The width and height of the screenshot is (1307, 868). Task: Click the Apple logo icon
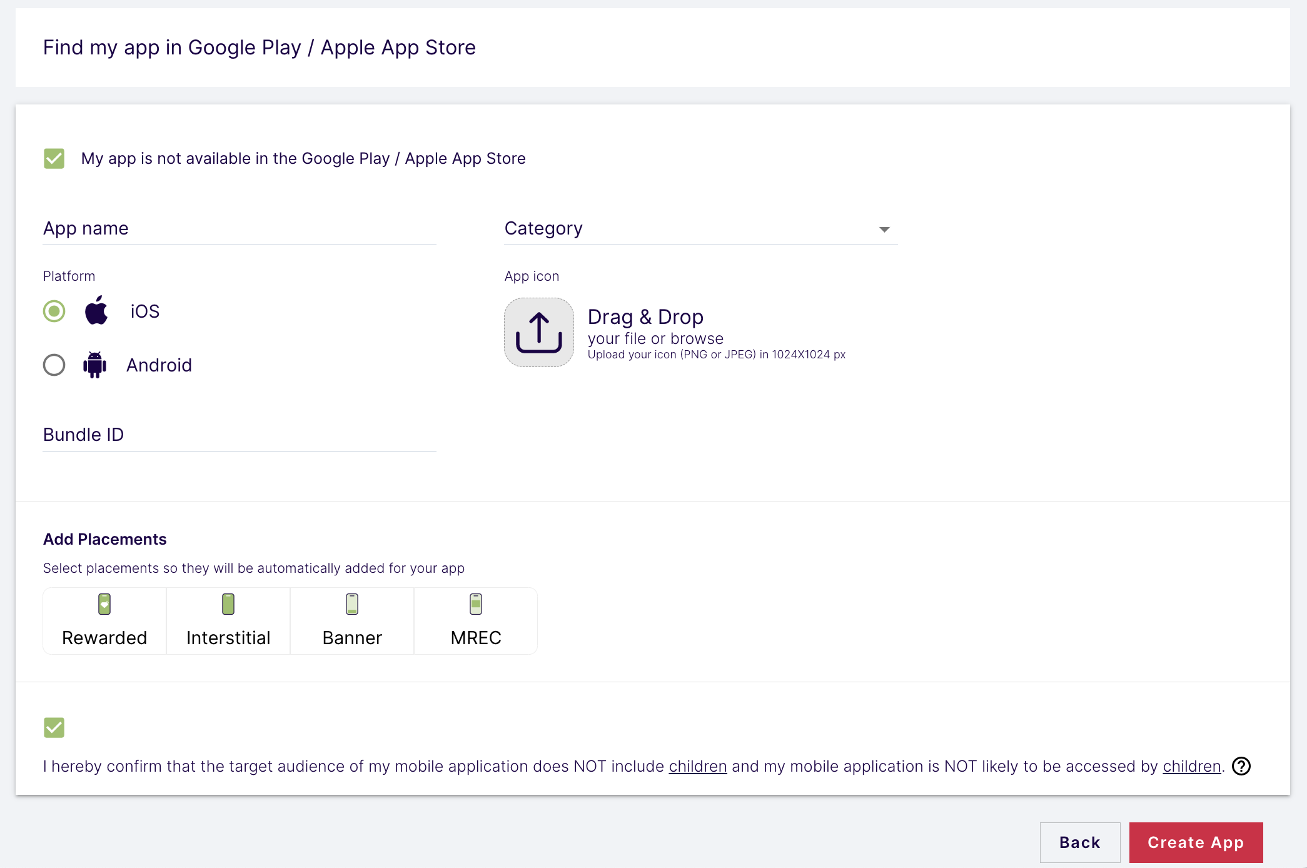[x=96, y=311]
